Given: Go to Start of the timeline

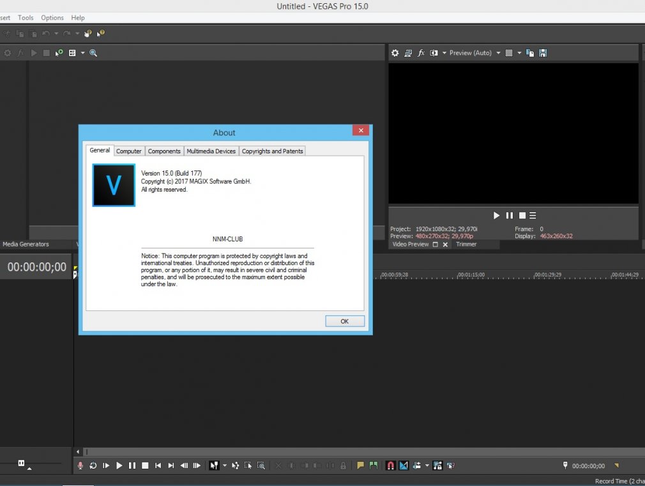Looking at the screenshot, I should click(x=158, y=466).
